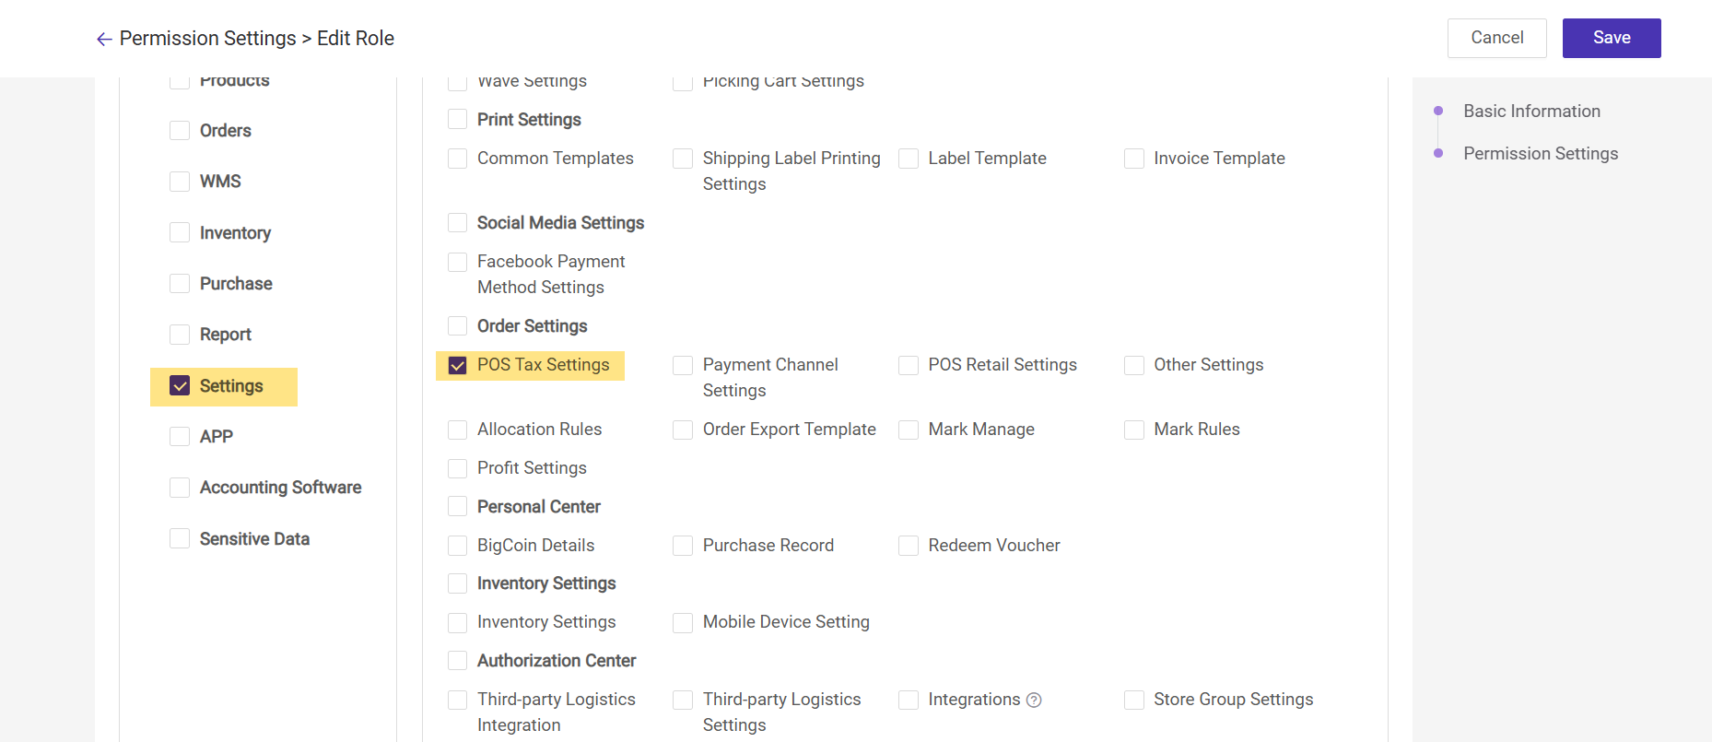Select the Store Group Settings checkbox
The width and height of the screenshot is (1712, 742).
(x=1134, y=701)
